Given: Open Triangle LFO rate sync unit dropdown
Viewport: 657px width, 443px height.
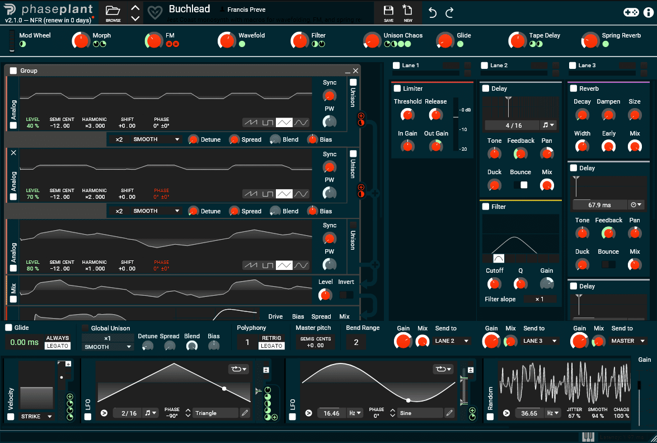Looking at the screenshot, I should click(x=150, y=413).
